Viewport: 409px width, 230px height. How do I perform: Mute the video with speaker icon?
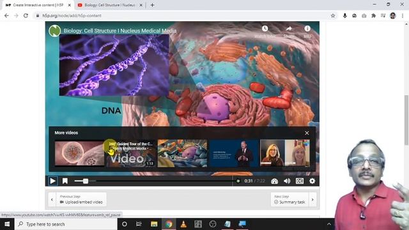pos(287,181)
